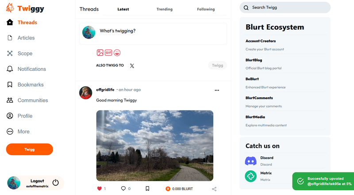Toggle cross-posting to X
354x195 pixels.
coord(132,66)
